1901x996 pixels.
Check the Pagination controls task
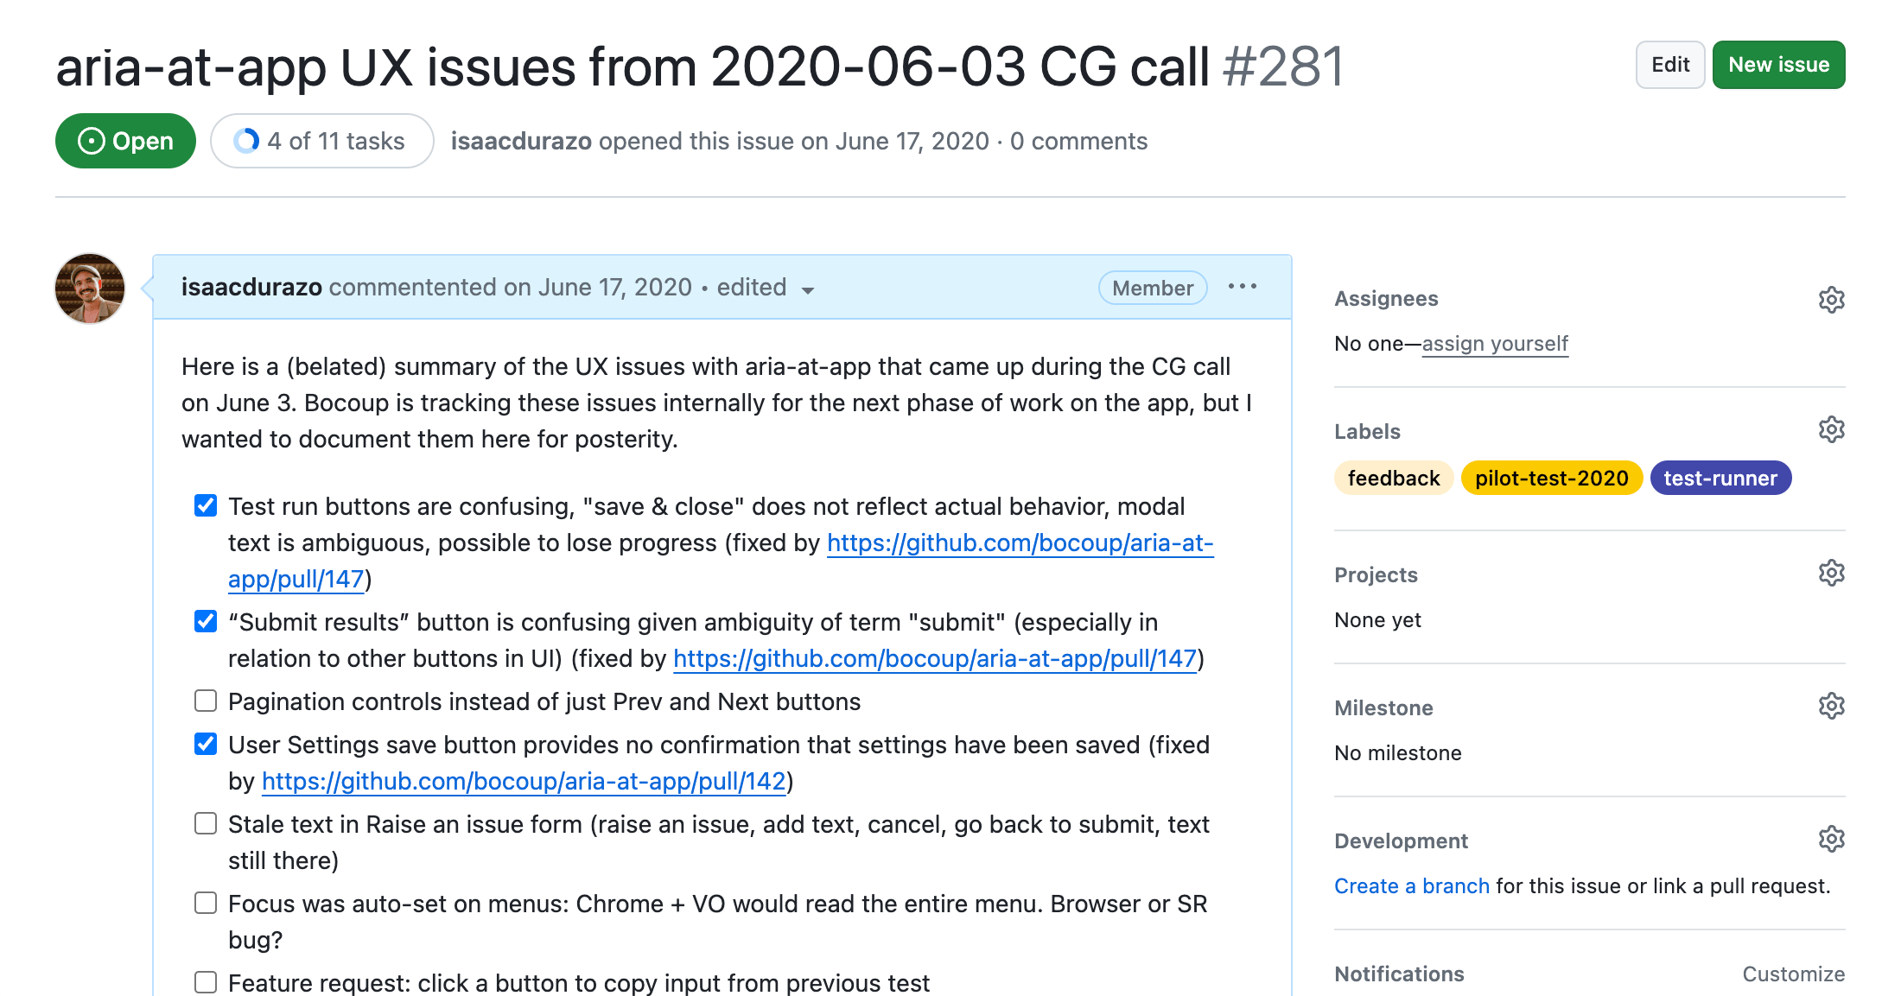[x=205, y=701]
